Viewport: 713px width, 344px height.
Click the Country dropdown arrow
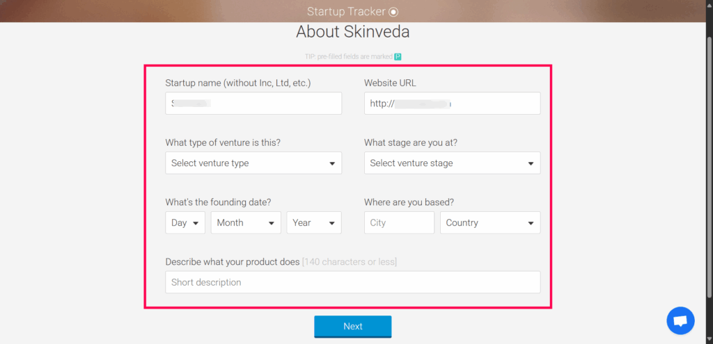click(531, 223)
